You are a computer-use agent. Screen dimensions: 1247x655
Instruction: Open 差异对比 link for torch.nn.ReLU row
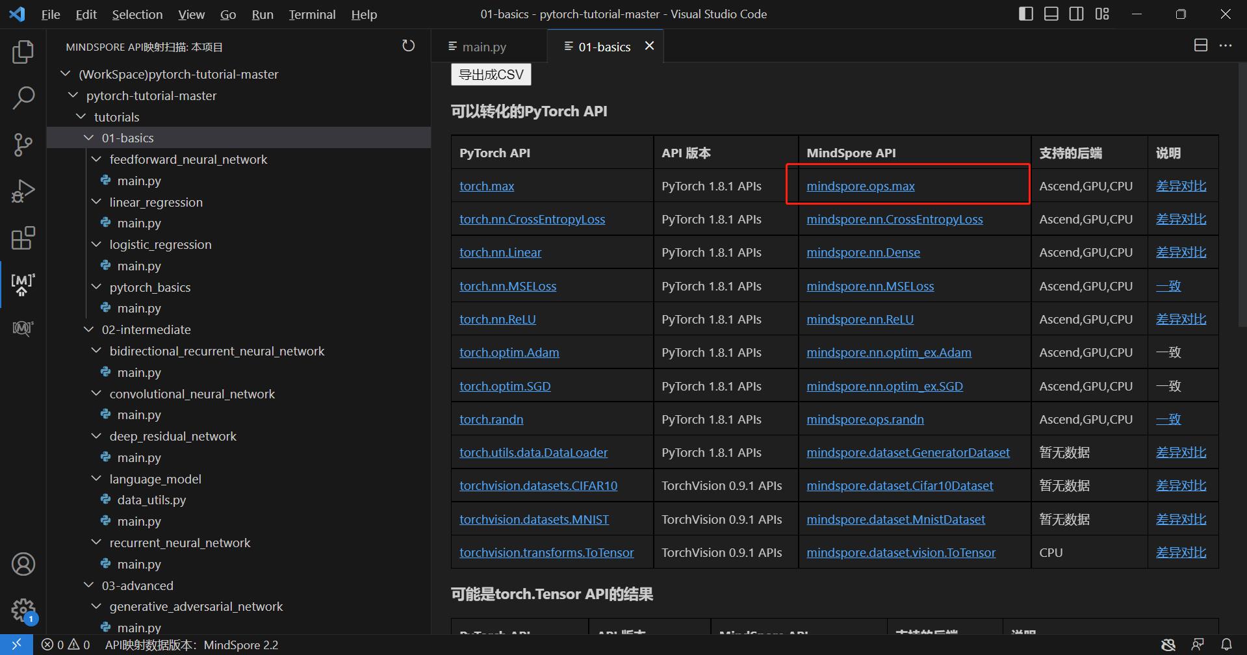(x=1181, y=319)
